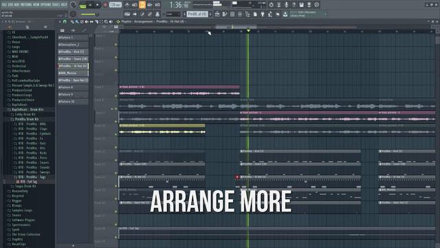Open the FILE menu
Viewport: 440px width, 248px height.
[4, 5]
